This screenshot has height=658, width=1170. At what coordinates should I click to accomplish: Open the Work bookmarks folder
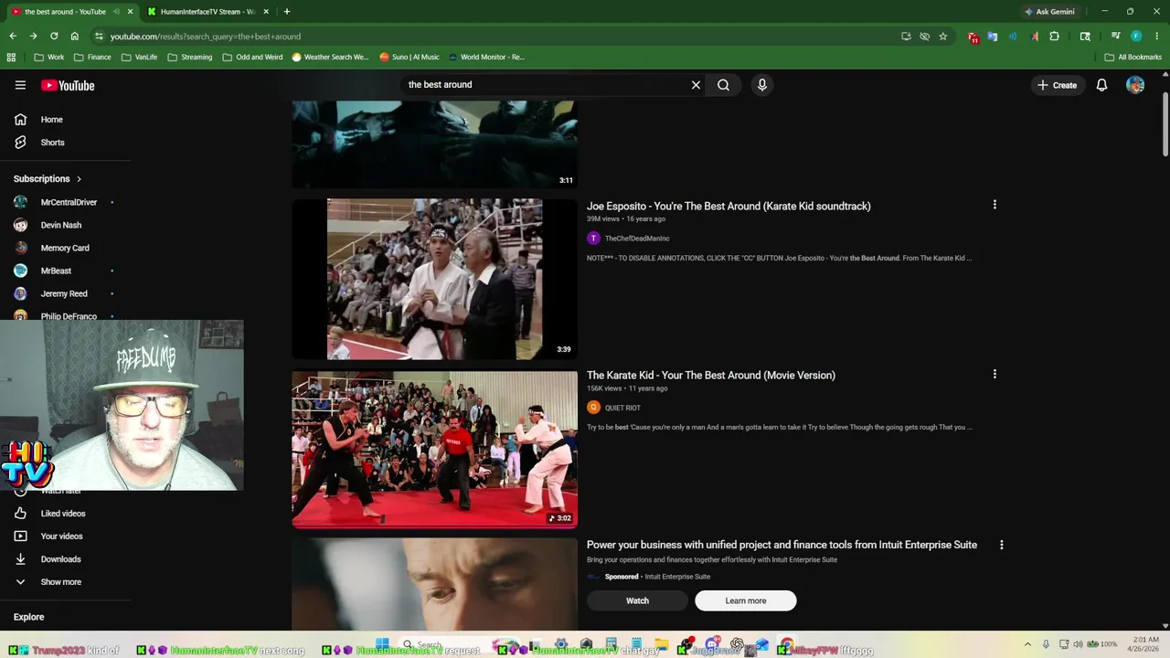point(49,57)
